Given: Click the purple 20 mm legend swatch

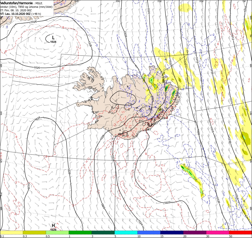Looking at the screenshot, I should point(195,232).
